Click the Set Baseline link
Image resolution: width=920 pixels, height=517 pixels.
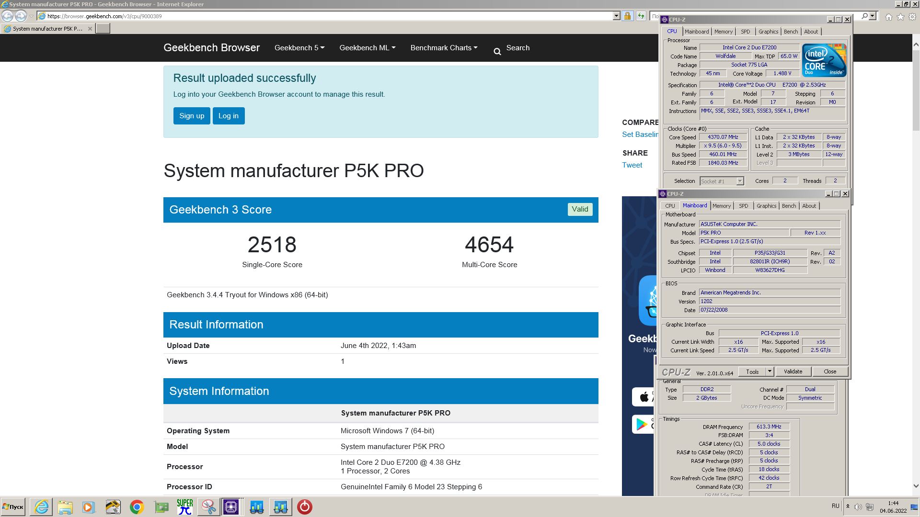tap(640, 135)
